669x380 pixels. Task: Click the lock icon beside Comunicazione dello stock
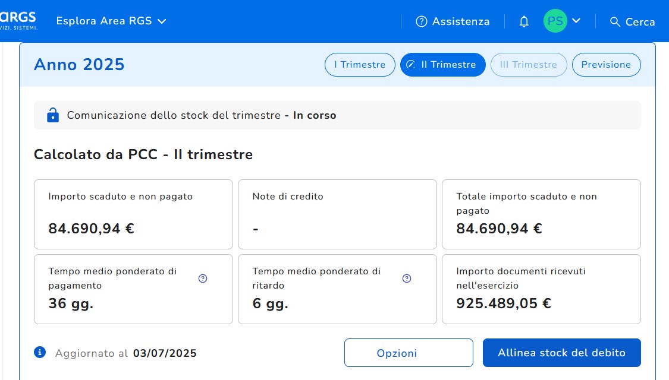tap(53, 115)
